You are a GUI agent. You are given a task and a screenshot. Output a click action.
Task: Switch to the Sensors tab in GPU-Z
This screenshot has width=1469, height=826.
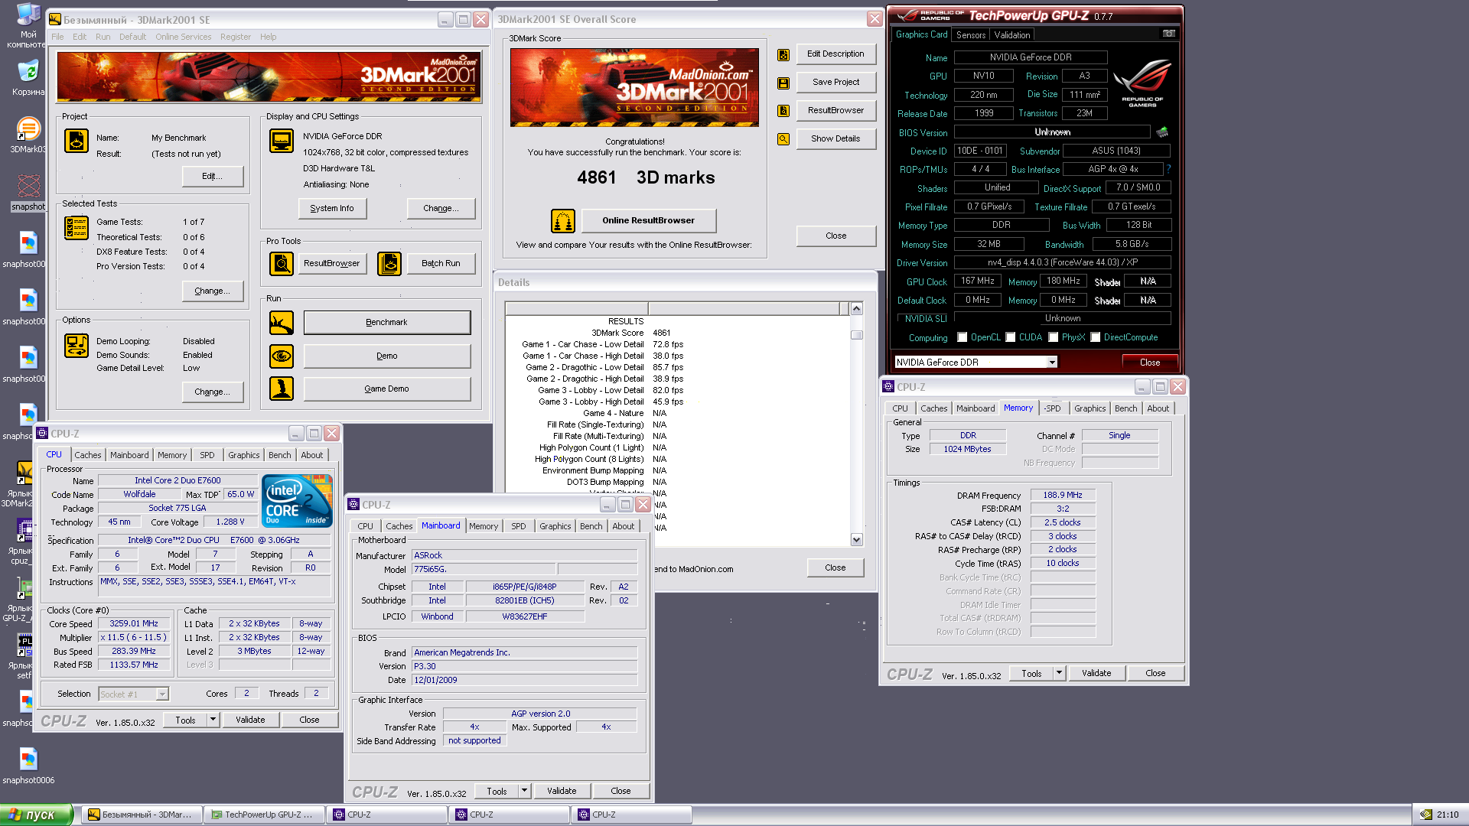(x=970, y=34)
